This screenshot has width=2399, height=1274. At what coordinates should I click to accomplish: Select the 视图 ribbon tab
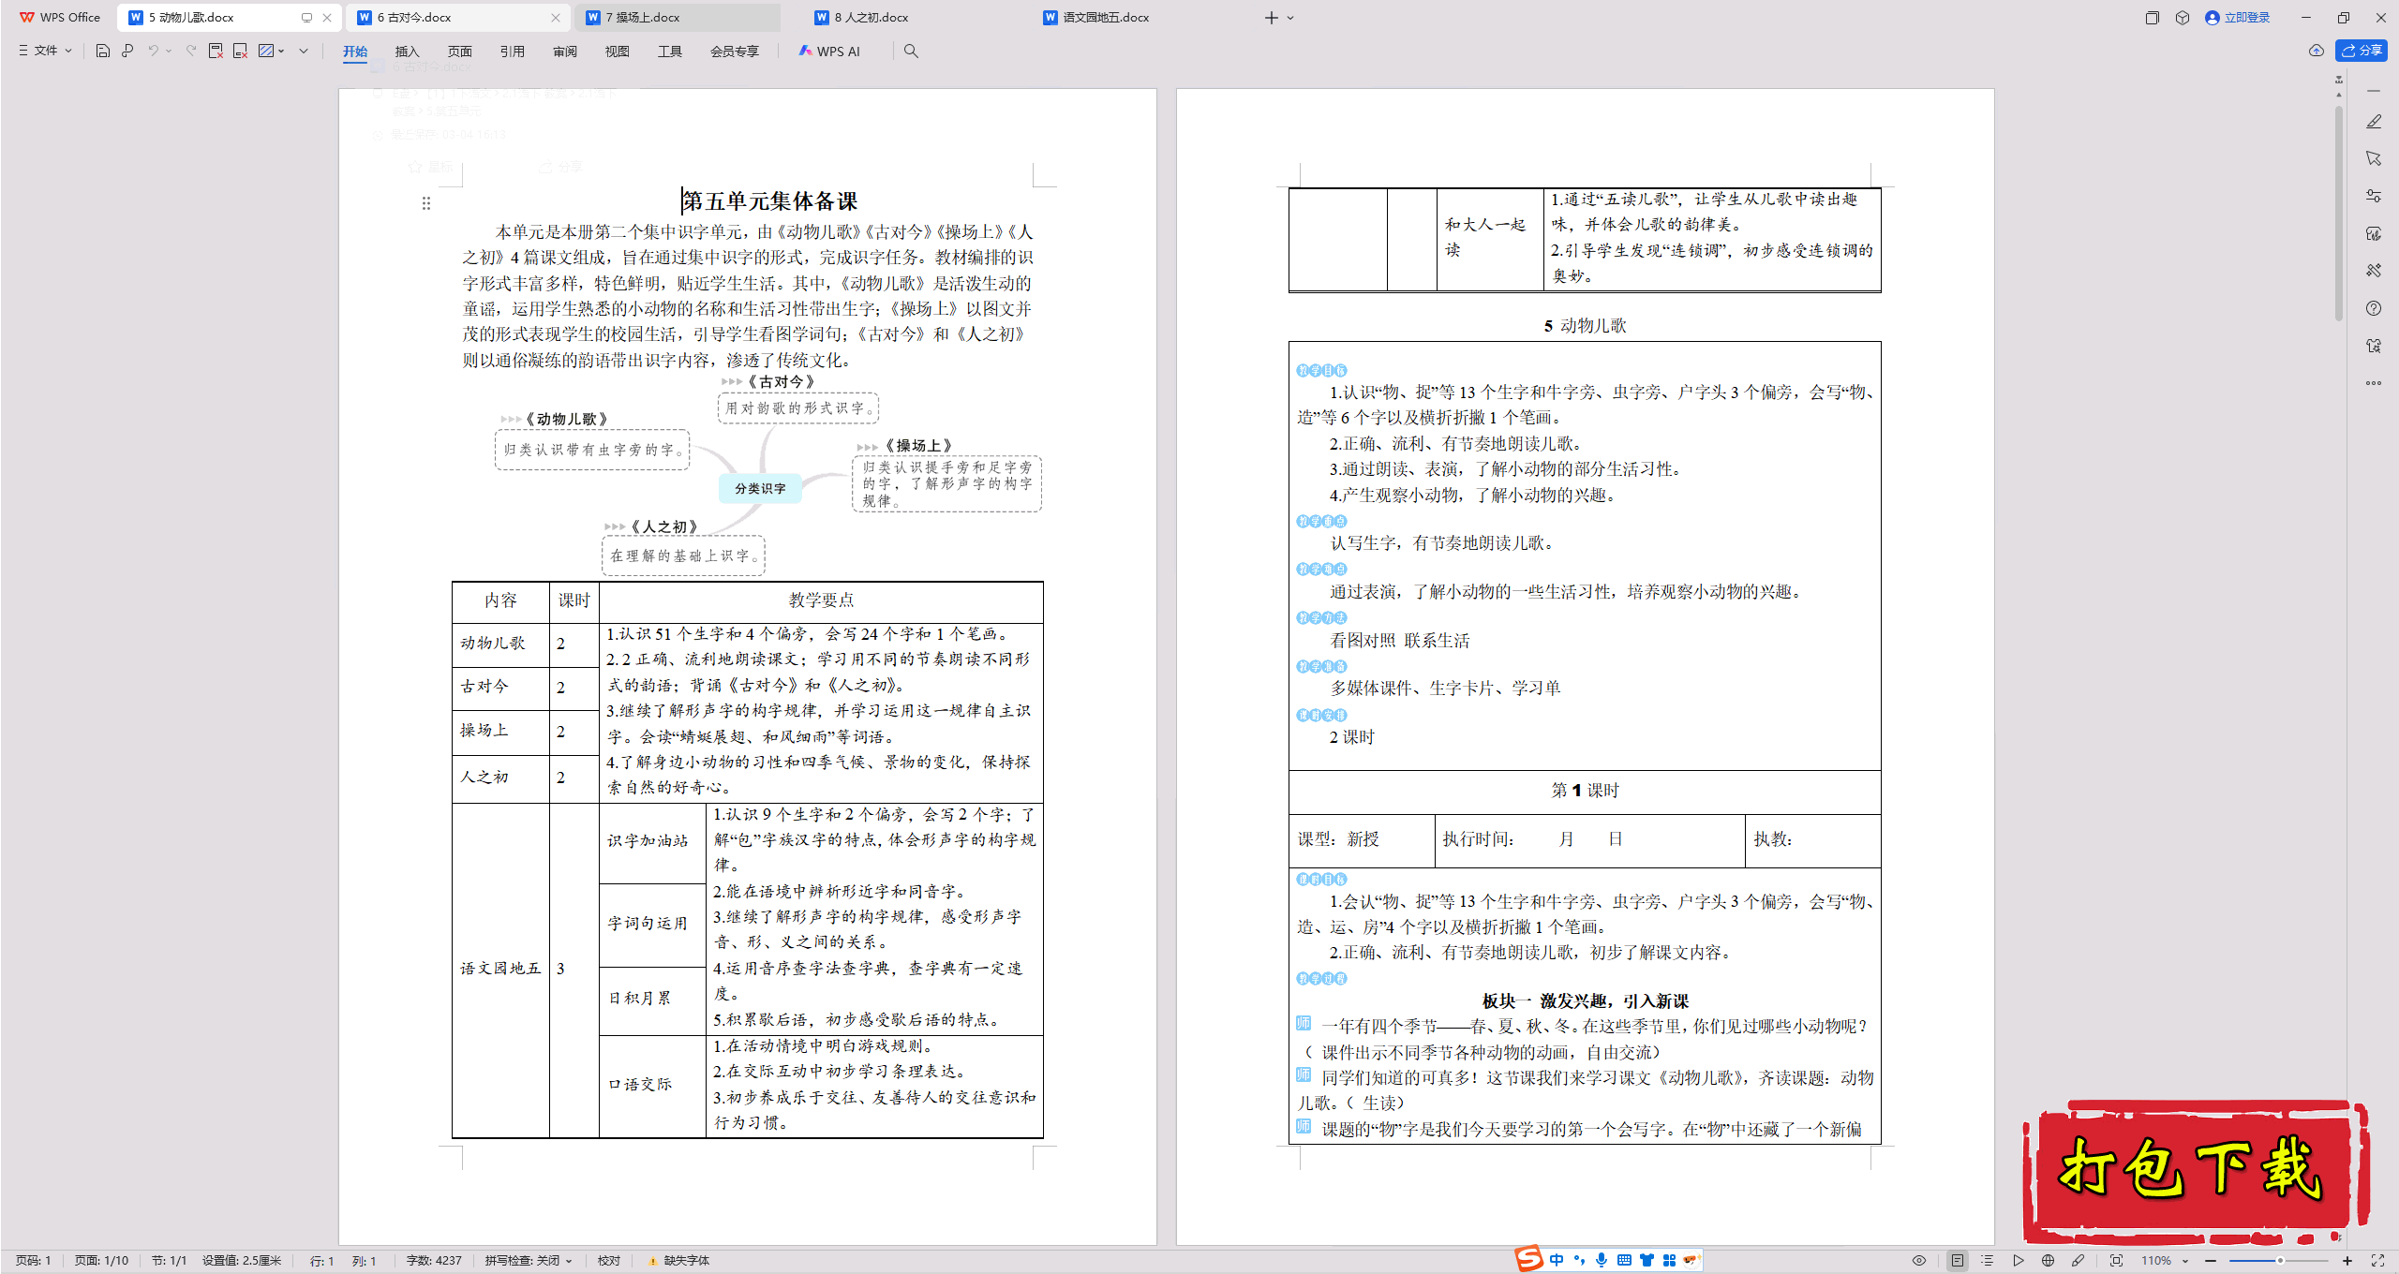point(618,52)
